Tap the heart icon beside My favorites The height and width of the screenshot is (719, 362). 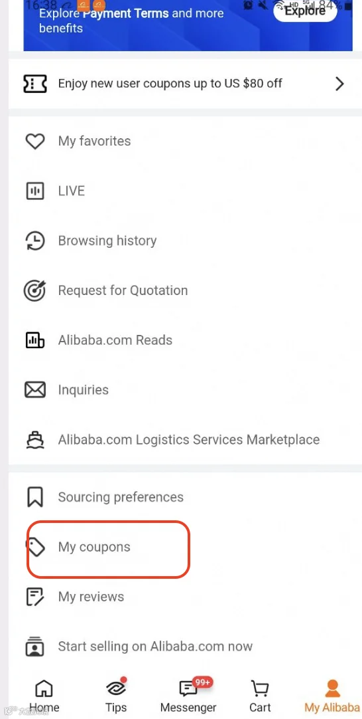coord(34,142)
